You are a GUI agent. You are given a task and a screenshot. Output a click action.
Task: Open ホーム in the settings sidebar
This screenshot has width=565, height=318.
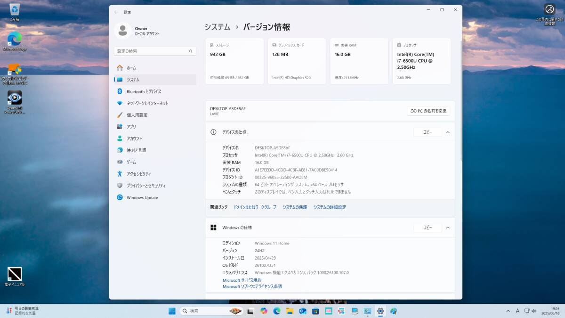(155, 68)
